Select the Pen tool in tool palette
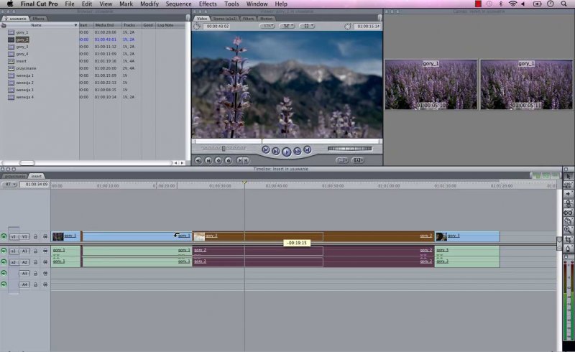Screen dimensions: 575x352 pos(568,249)
